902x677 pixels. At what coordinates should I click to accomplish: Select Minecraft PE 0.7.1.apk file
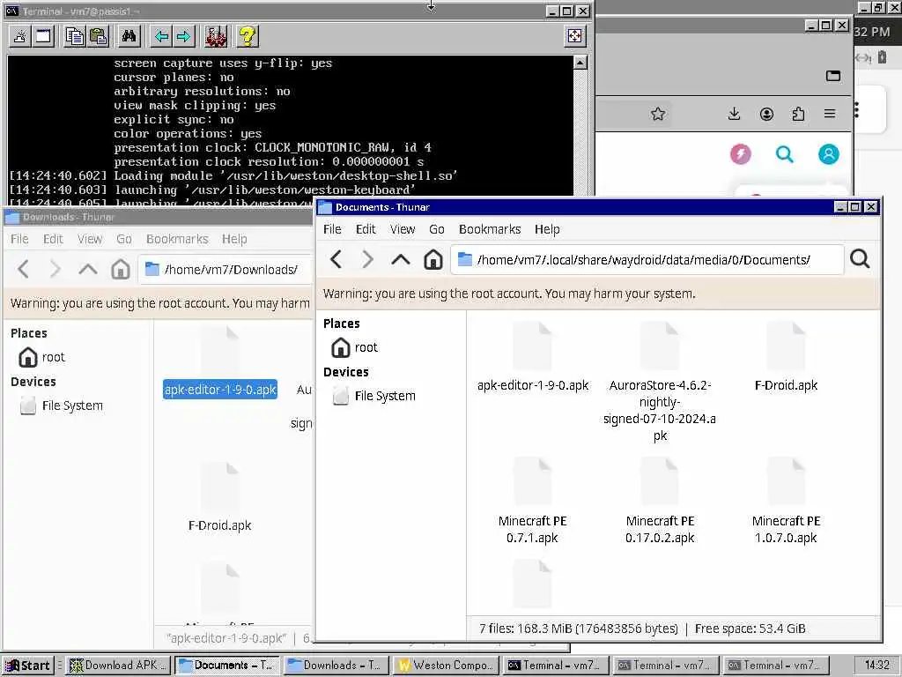pos(533,502)
